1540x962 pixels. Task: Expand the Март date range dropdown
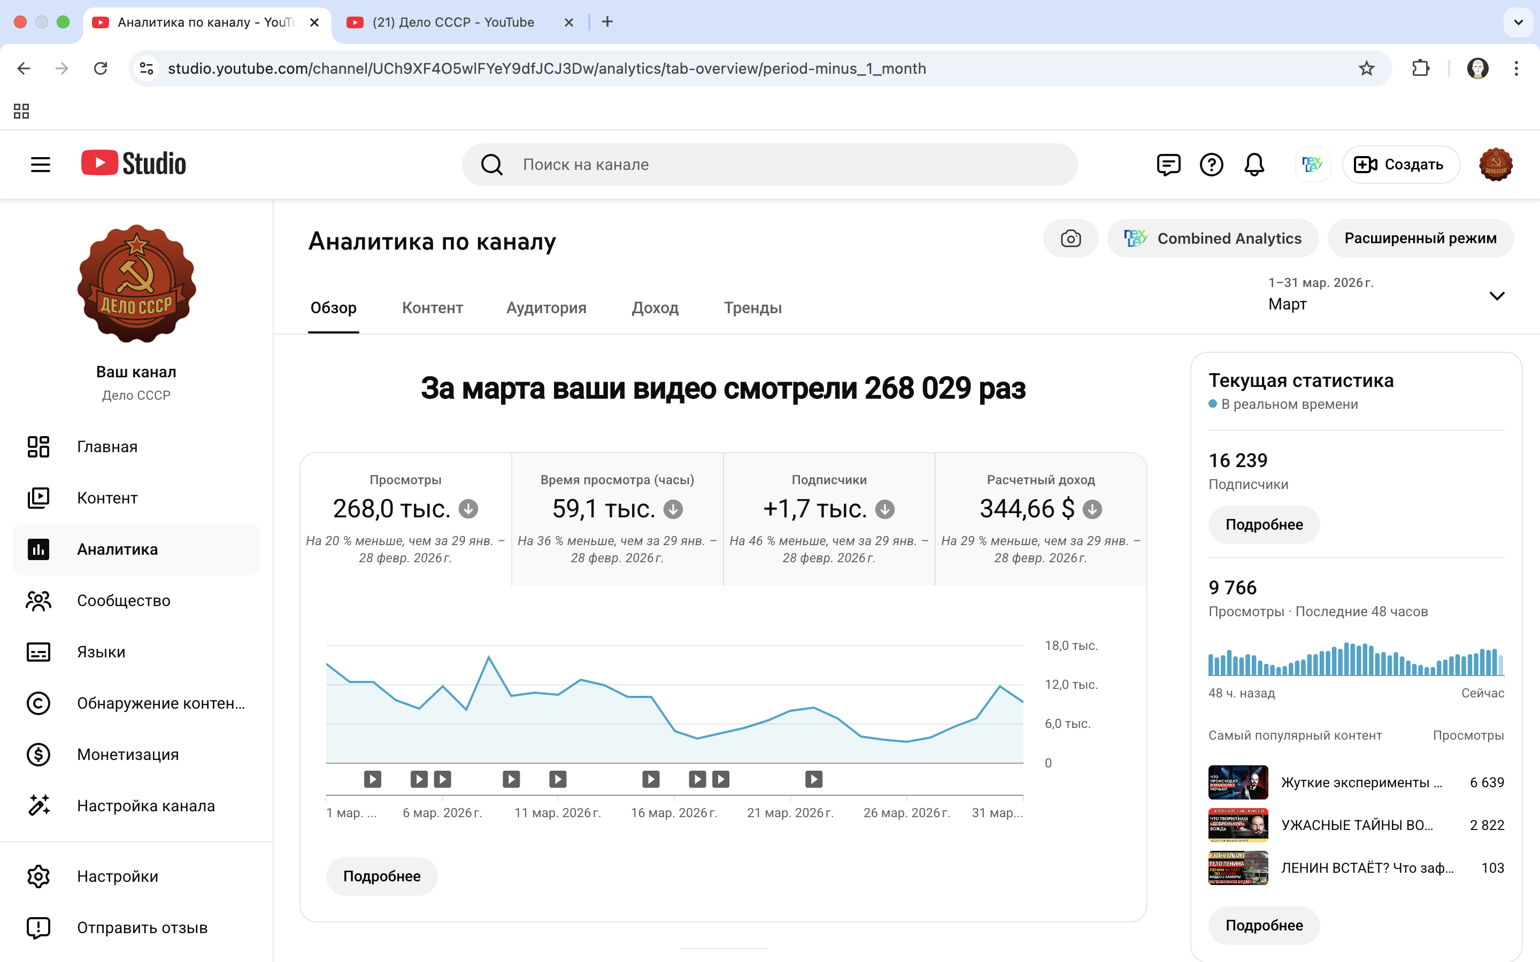pos(1496,296)
